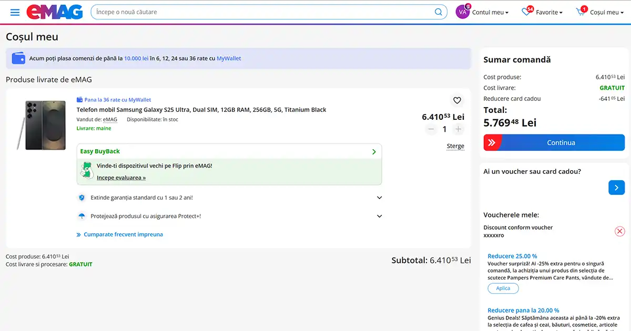This screenshot has width=631, height=331.
Task: Click the Continua checkout button
Action: point(554,142)
